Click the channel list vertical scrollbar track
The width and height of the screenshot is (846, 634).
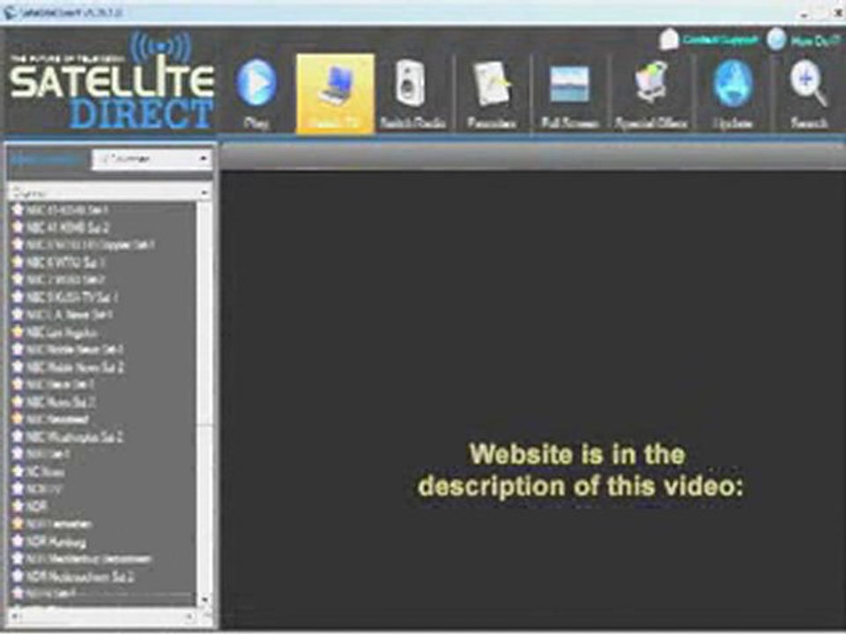[204, 398]
